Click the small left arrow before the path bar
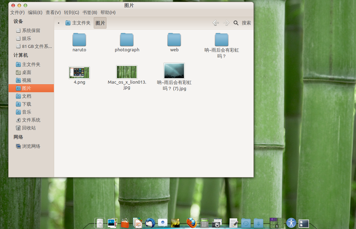The image size is (356, 229). pyautogui.click(x=58, y=23)
